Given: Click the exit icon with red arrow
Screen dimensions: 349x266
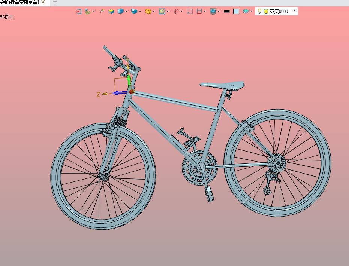Looking at the screenshot, I should click(78, 11).
